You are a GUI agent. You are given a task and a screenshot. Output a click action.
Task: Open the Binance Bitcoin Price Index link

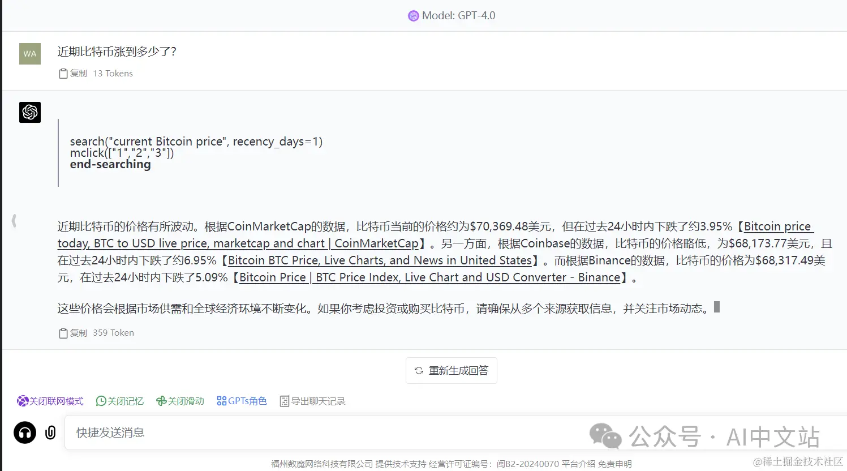(x=430, y=277)
